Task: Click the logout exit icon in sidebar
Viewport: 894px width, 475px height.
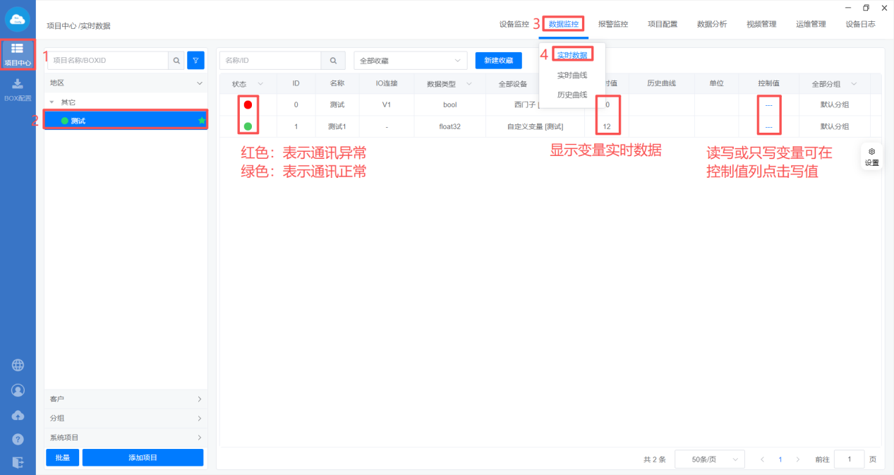Action: click(18, 462)
